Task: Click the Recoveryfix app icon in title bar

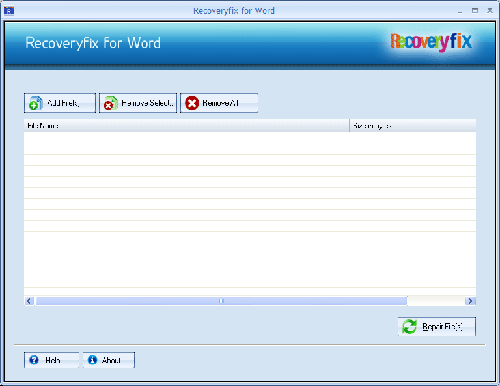Action: [9, 10]
